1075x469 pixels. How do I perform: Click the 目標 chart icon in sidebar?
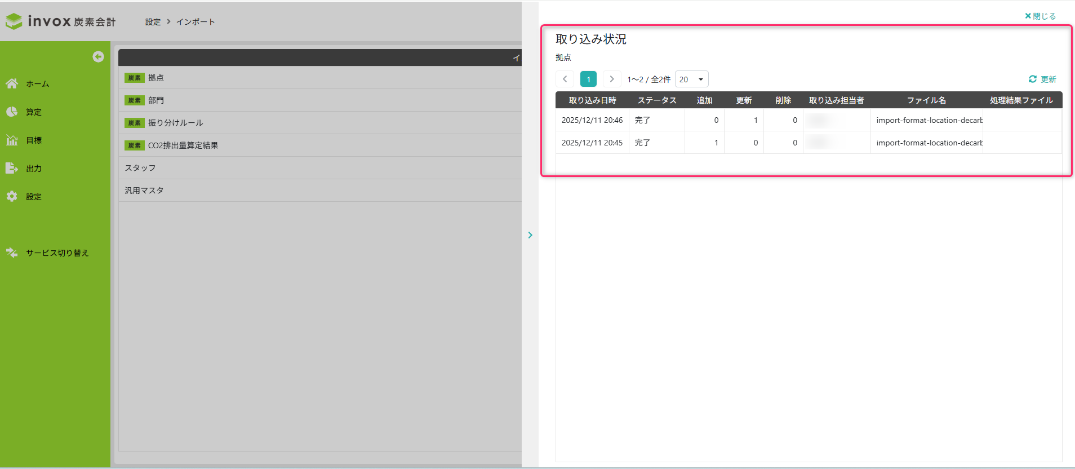[12, 140]
